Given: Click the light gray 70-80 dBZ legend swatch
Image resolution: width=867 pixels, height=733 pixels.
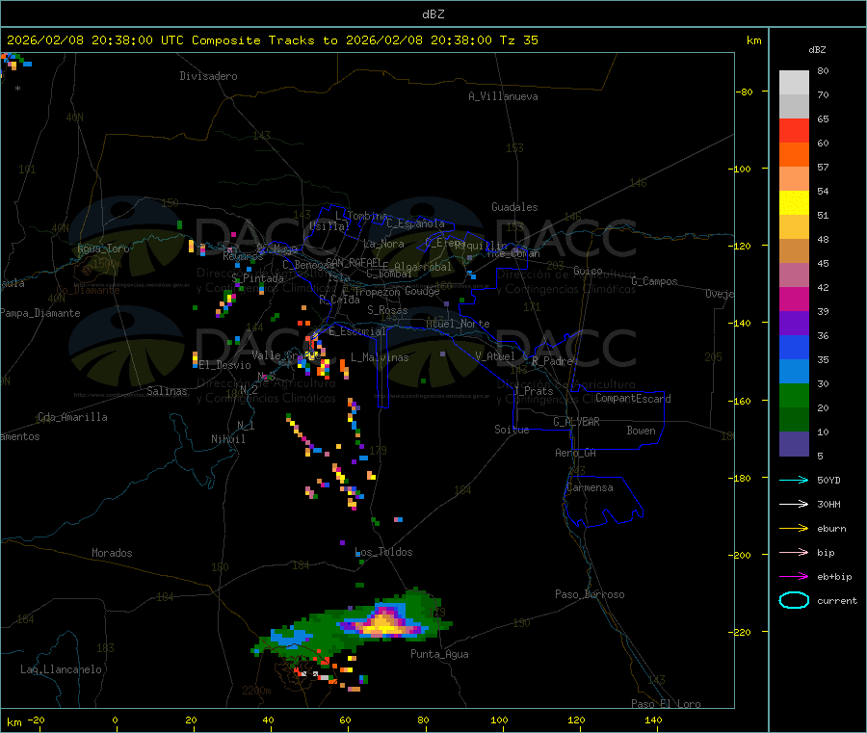Looking at the screenshot, I should tap(794, 83).
